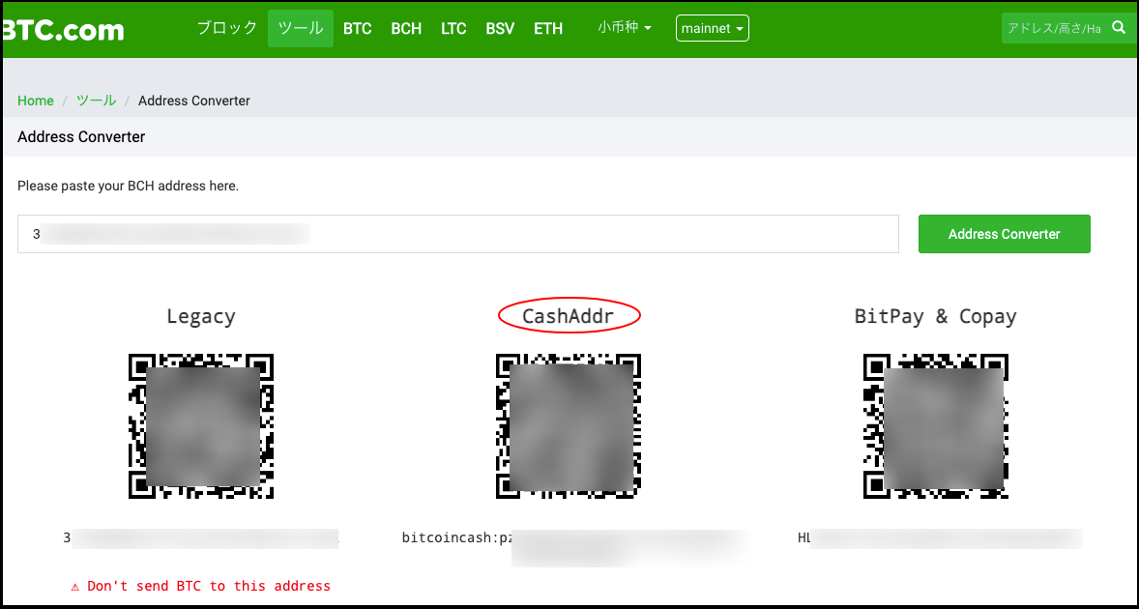Image resolution: width=1139 pixels, height=609 pixels.
Task: Click the Legacy QR code
Action: coord(201,426)
